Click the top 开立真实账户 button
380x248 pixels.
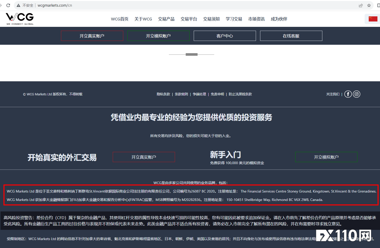click(x=92, y=36)
